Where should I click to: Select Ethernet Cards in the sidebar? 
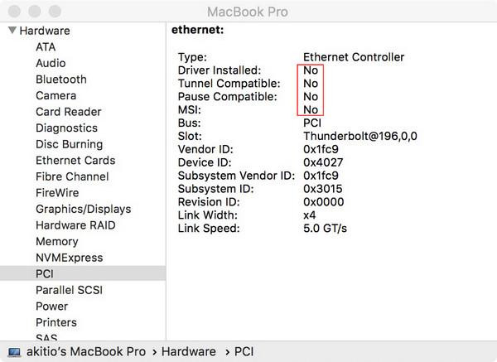pos(75,160)
